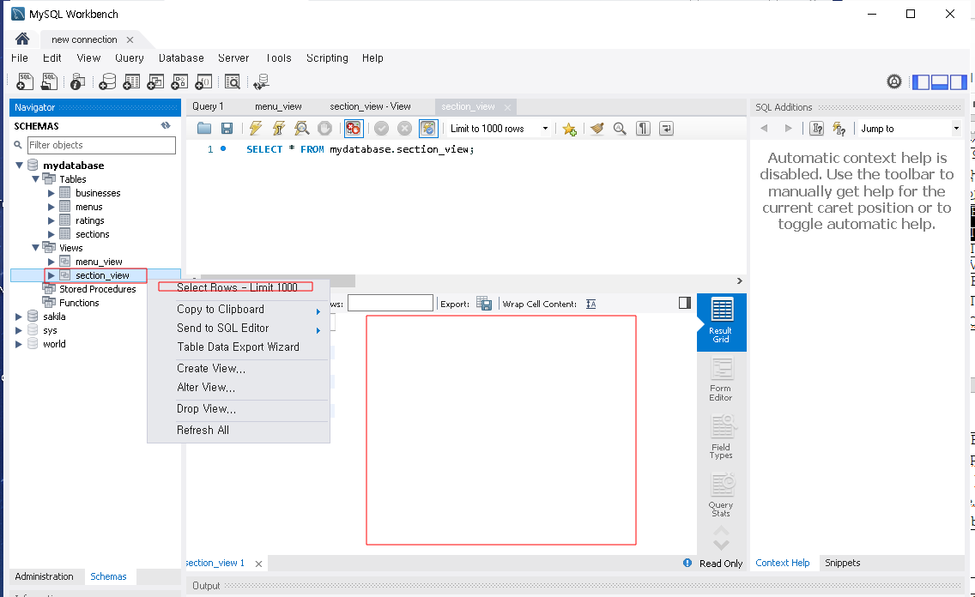Toggle wrap cell content
This screenshot has height=597, width=975.
click(x=590, y=304)
